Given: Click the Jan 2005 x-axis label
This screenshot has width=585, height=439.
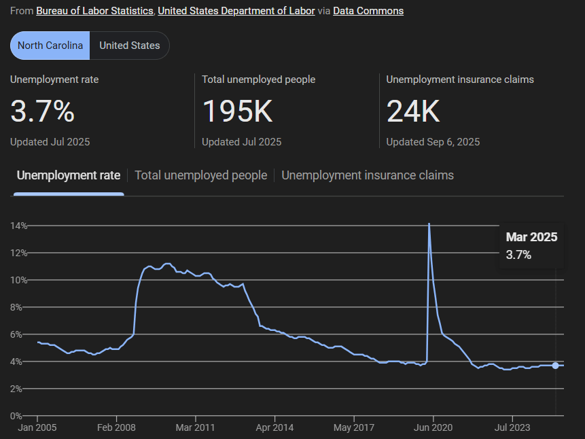Looking at the screenshot, I should coord(37,428).
